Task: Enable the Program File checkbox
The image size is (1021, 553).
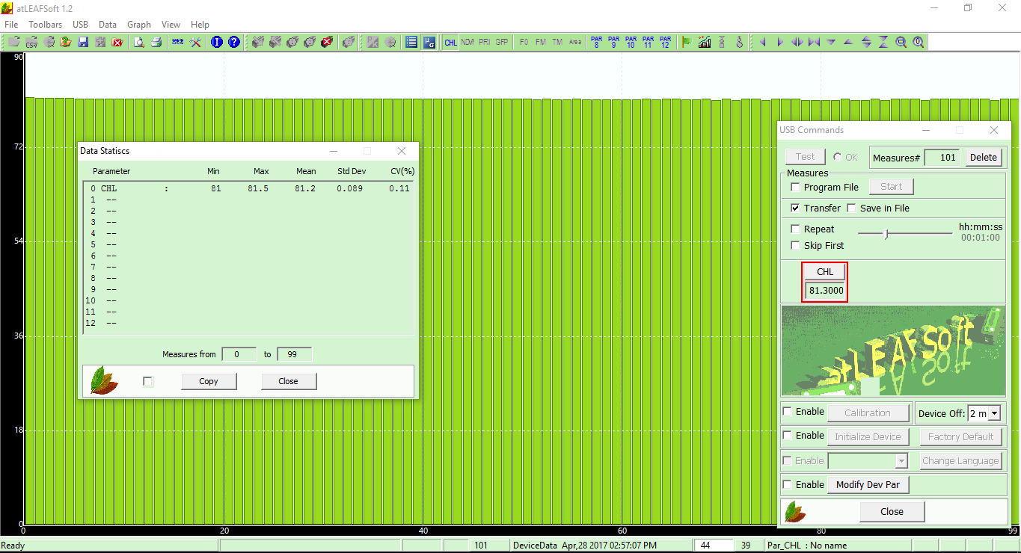Action: (796, 188)
